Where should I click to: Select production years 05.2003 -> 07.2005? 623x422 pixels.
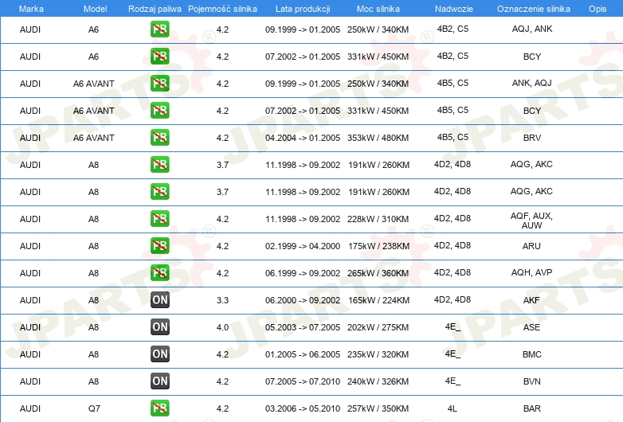[x=303, y=327]
